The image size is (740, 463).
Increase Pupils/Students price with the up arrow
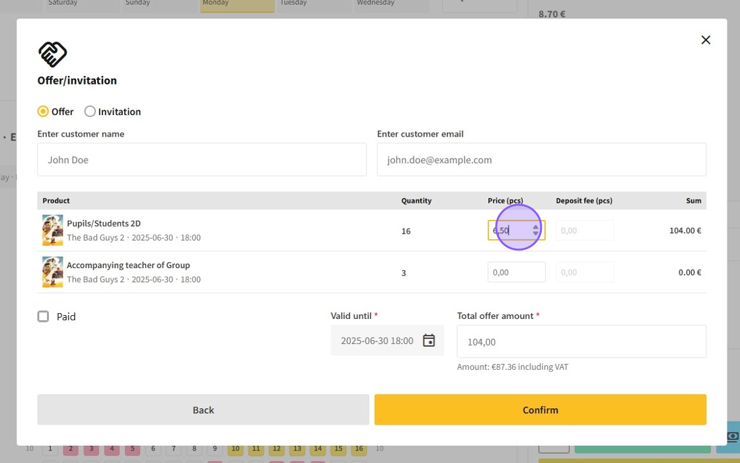pos(535,227)
